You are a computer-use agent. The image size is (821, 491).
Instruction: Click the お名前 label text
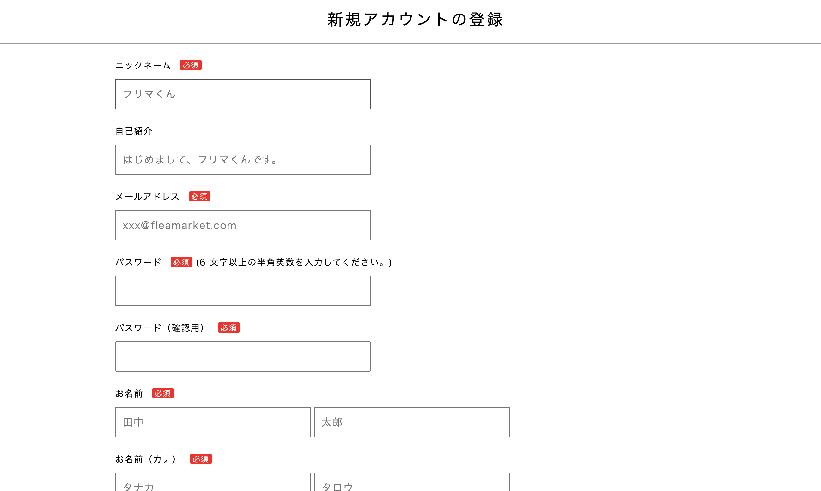[x=129, y=393]
